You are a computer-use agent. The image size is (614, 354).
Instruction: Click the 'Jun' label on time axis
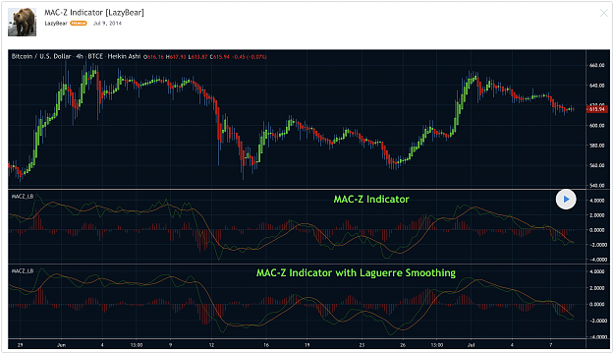tap(61, 345)
